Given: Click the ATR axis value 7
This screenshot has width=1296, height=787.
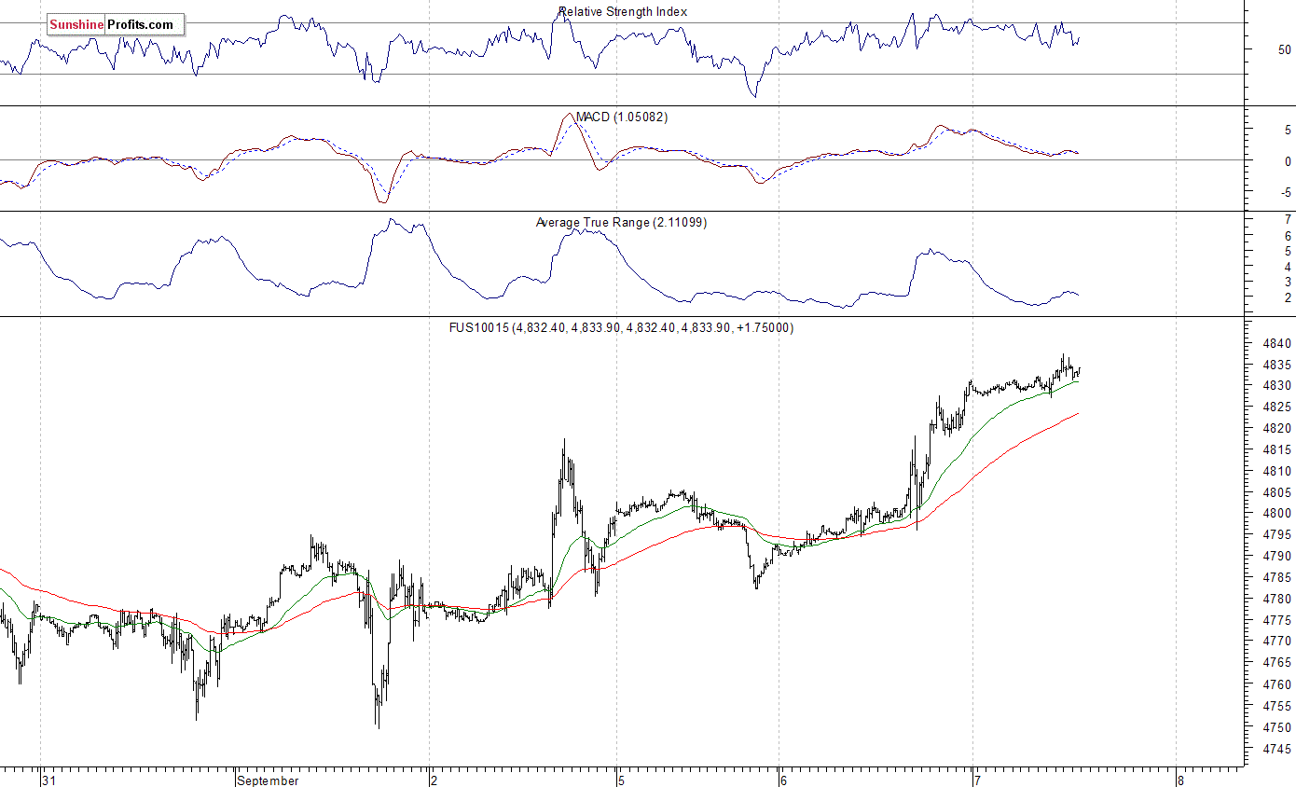Looking at the screenshot, I should [1288, 219].
